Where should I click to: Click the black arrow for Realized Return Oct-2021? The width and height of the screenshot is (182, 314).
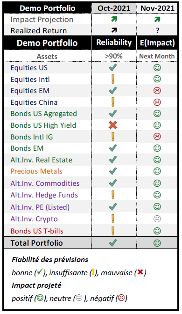pyautogui.click(x=114, y=30)
